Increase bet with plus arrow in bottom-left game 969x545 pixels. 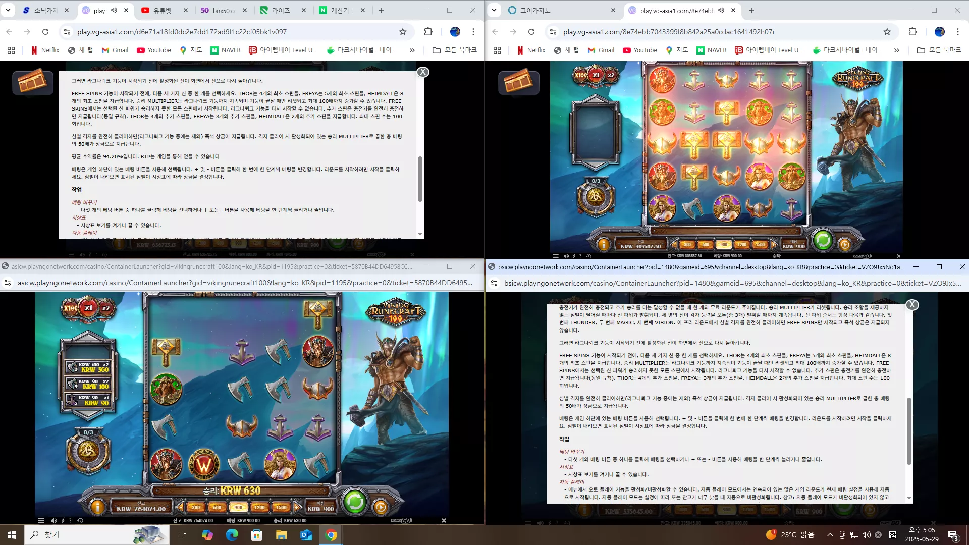tap(297, 507)
